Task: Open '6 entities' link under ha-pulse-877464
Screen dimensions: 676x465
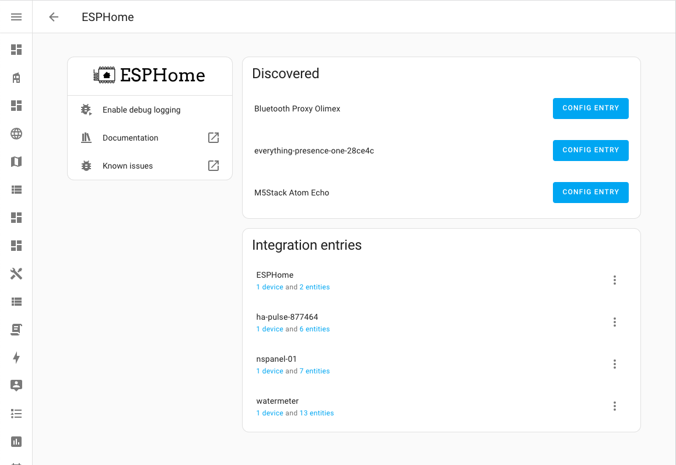Action: pos(314,328)
